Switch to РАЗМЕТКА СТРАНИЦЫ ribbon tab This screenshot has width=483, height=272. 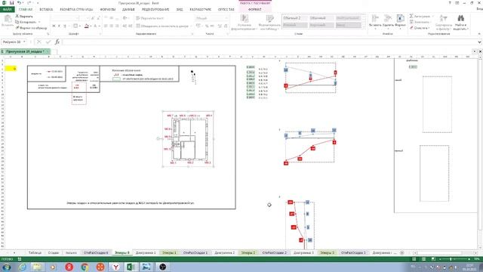(x=76, y=10)
